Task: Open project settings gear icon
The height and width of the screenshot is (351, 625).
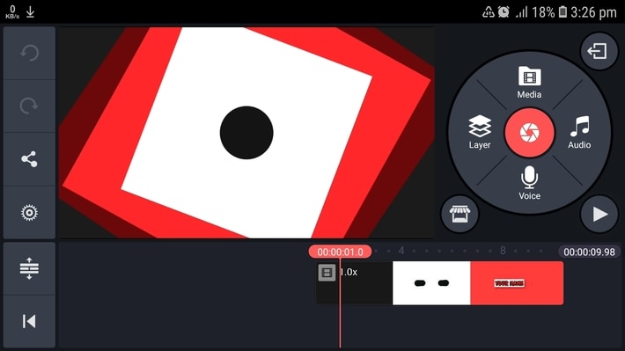Action: (x=30, y=212)
